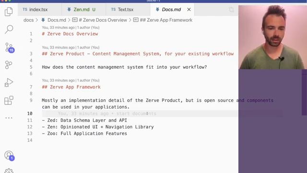Open the Run and Debug view
This screenshot has width=307, height=173.
(x=9, y=82)
